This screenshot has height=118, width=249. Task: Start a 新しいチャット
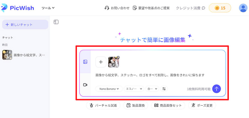(25, 24)
